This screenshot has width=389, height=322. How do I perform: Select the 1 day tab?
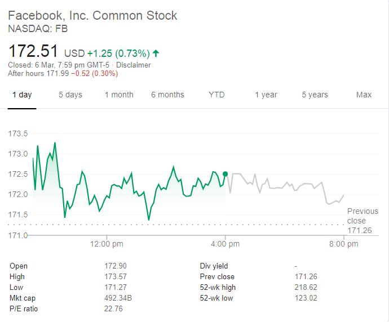coord(22,95)
